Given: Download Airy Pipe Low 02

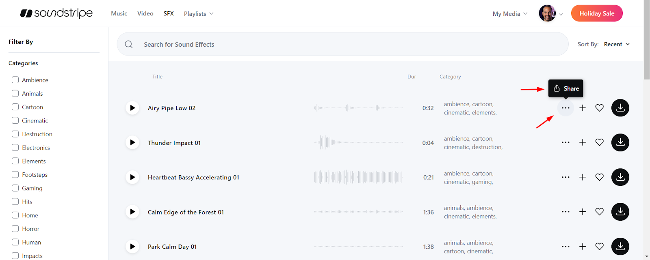Looking at the screenshot, I should [x=620, y=108].
